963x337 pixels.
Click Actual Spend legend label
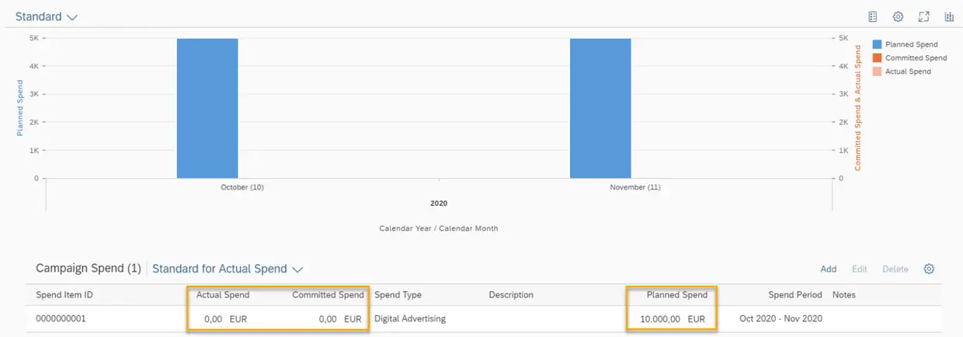click(x=908, y=71)
